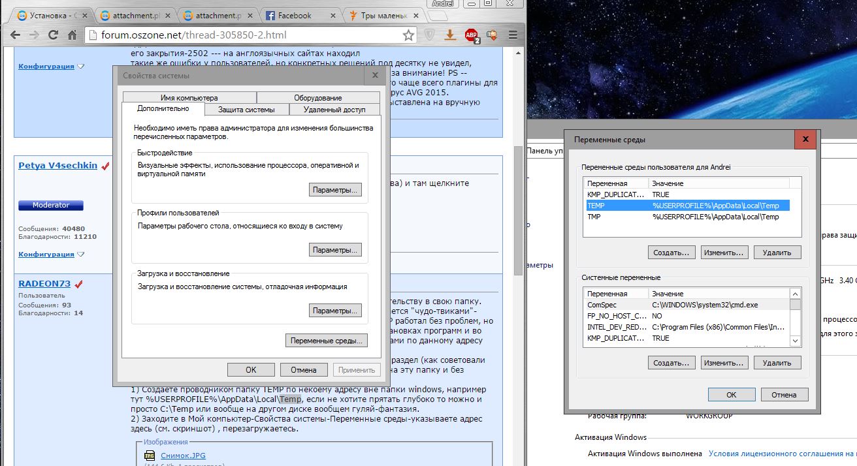Click the Moderator badge
Viewport: 857px width, 466px height.
coord(51,205)
